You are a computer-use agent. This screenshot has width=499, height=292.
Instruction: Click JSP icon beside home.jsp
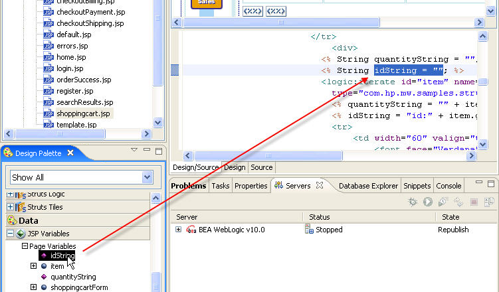point(49,57)
